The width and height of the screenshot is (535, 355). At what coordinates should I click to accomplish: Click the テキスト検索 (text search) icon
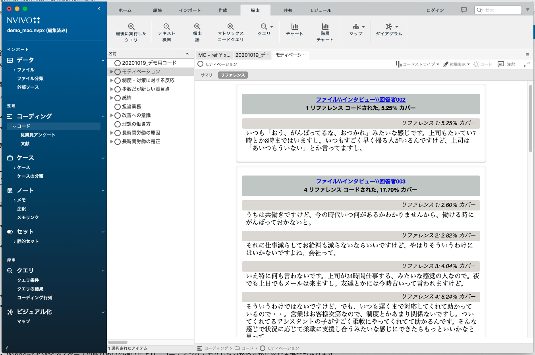pyautogui.click(x=166, y=27)
